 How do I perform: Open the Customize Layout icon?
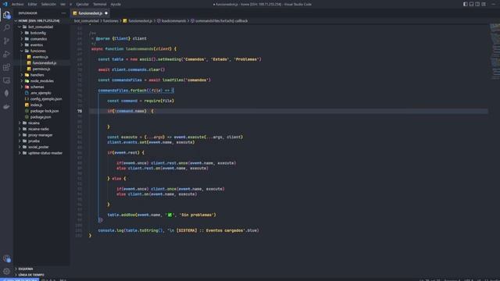484,4
